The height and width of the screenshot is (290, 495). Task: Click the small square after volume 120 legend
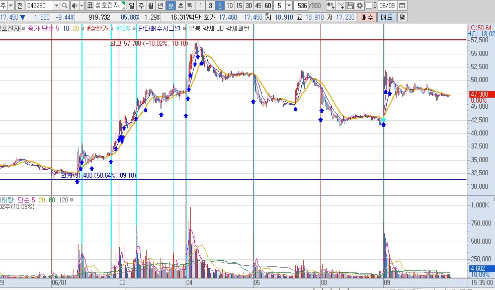pyautogui.click(x=71, y=200)
